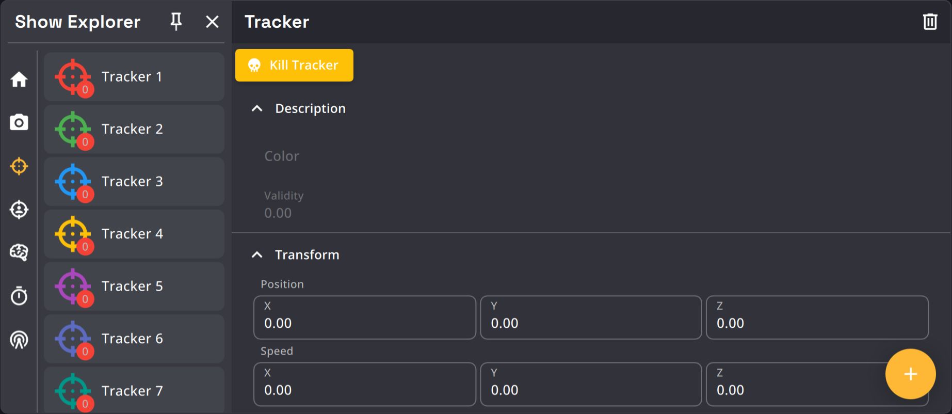Click the Position X input field
Screen dimensions: 952x414
pyautogui.click(x=364, y=318)
